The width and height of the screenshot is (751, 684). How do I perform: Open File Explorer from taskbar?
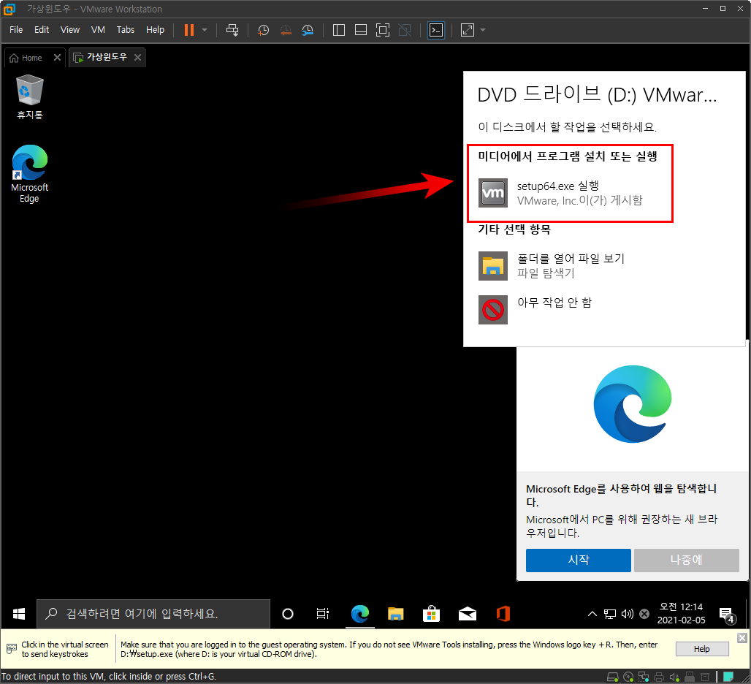coord(396,614)
